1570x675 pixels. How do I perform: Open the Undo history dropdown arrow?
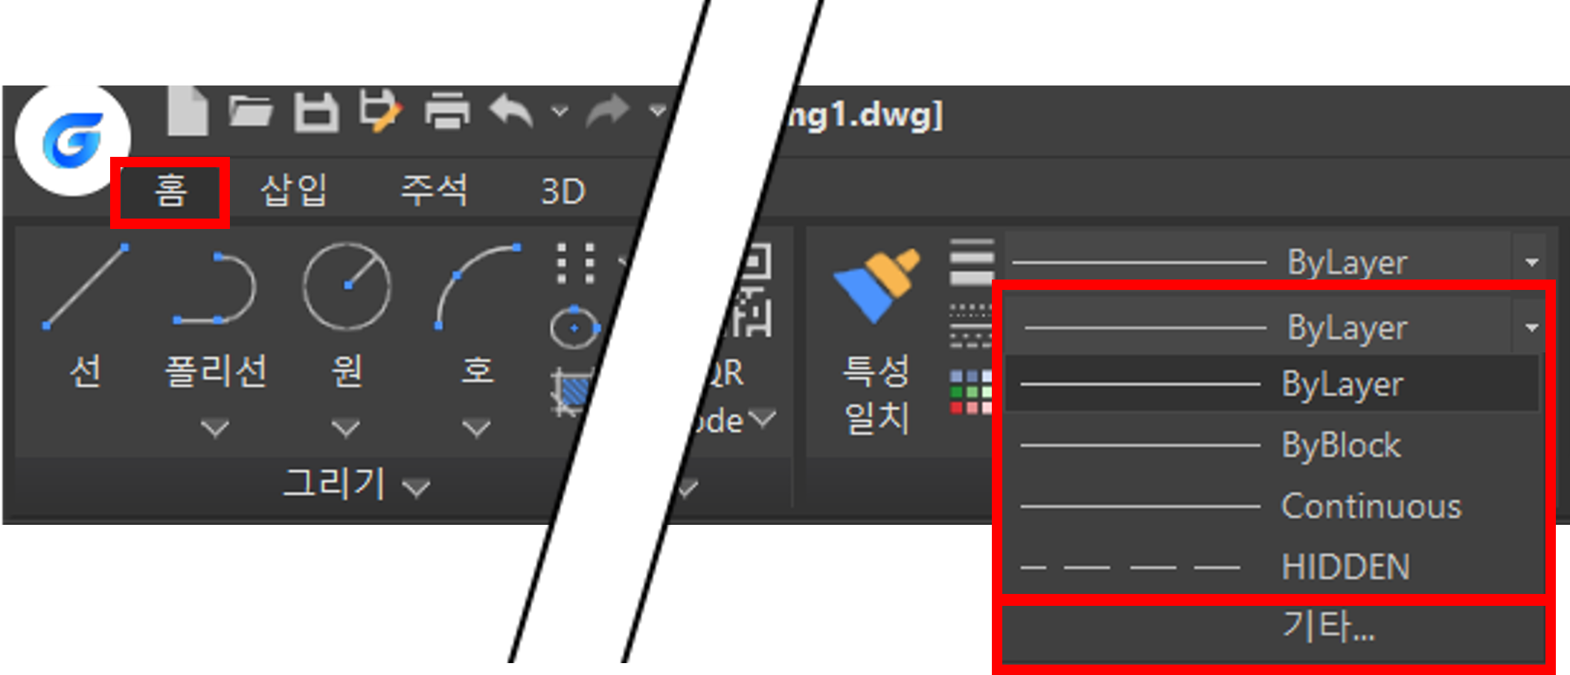point(560,112)
